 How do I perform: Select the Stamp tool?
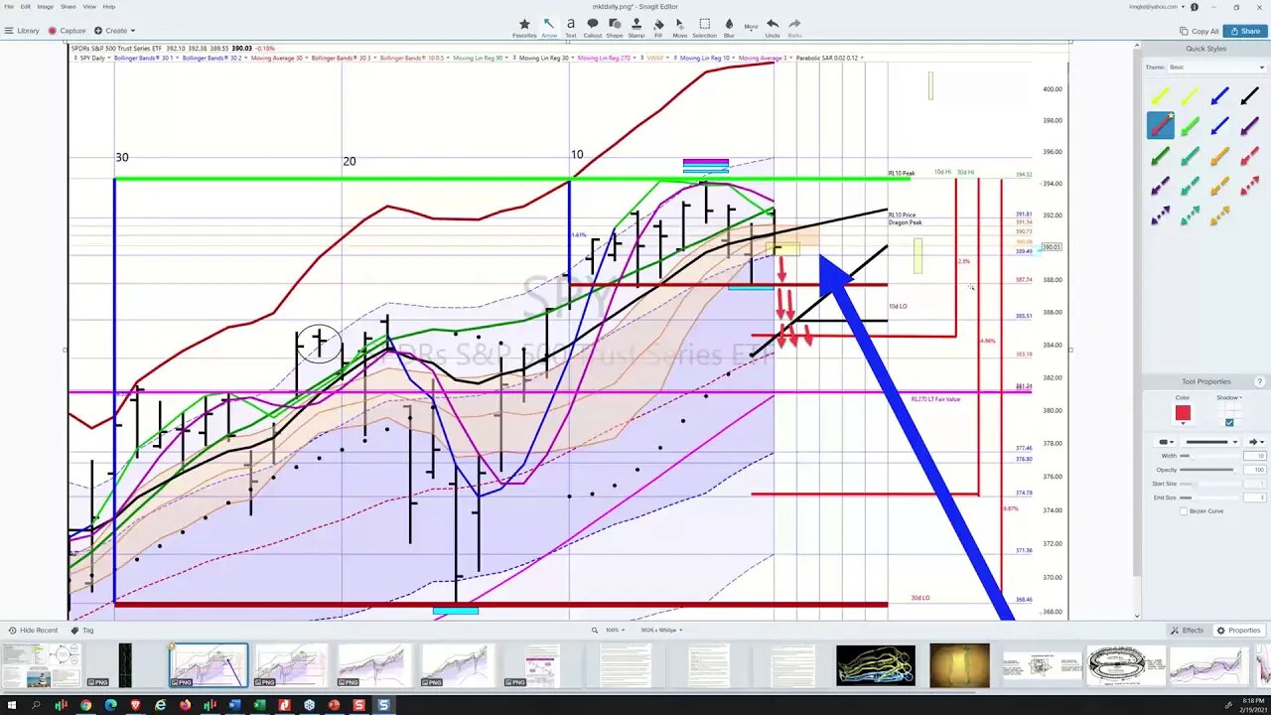click(636, 27)
